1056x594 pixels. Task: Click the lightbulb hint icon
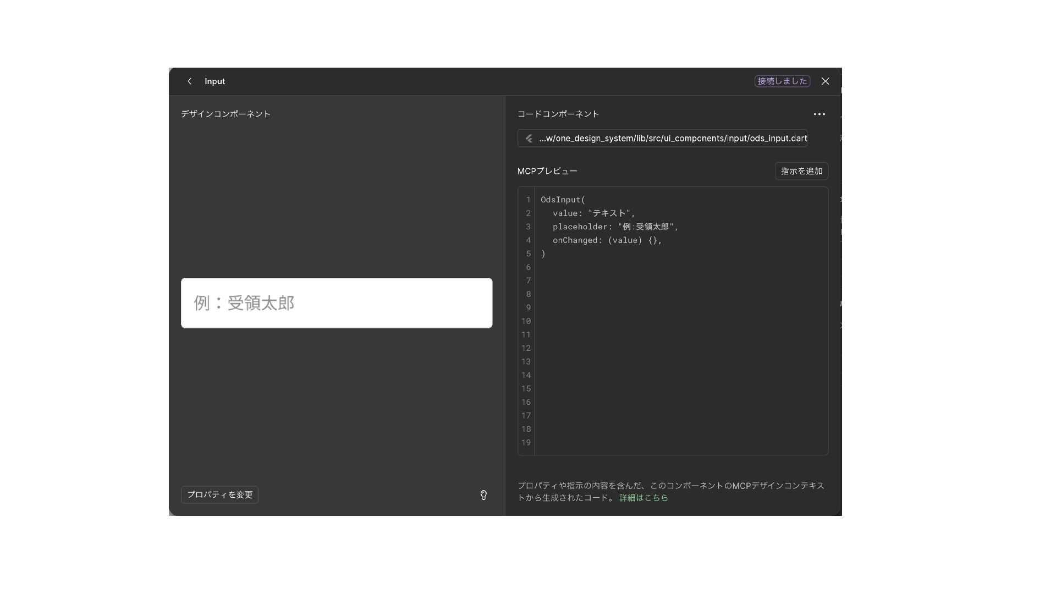483,495
